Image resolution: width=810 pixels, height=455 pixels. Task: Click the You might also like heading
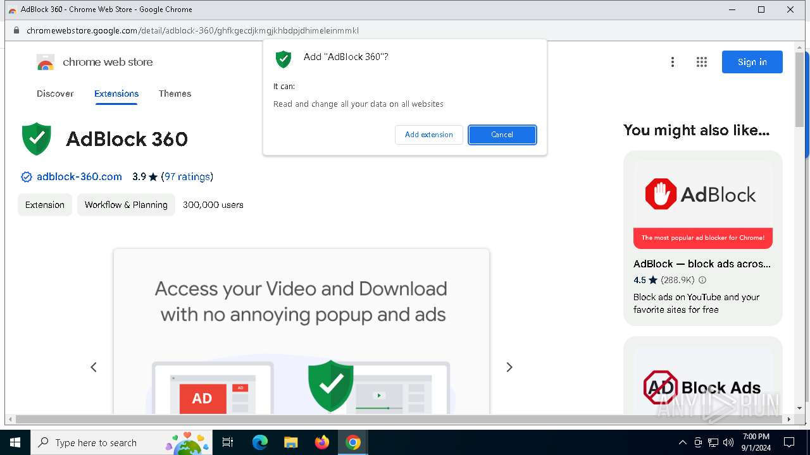coord(697,130)
